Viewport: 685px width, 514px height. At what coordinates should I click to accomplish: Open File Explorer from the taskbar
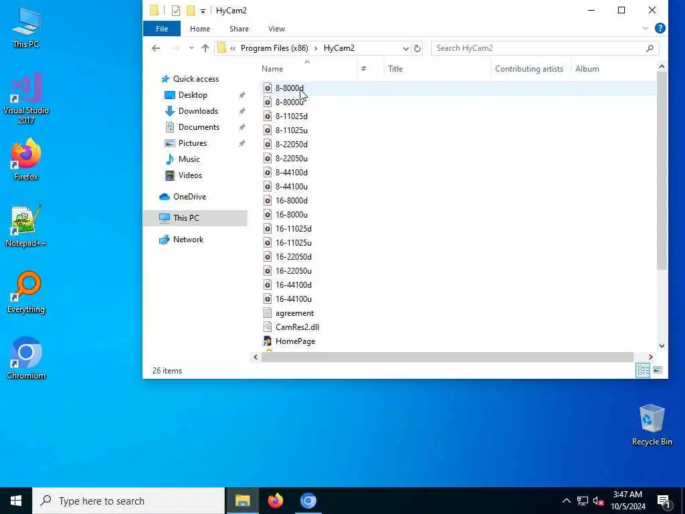click(242, 501)
